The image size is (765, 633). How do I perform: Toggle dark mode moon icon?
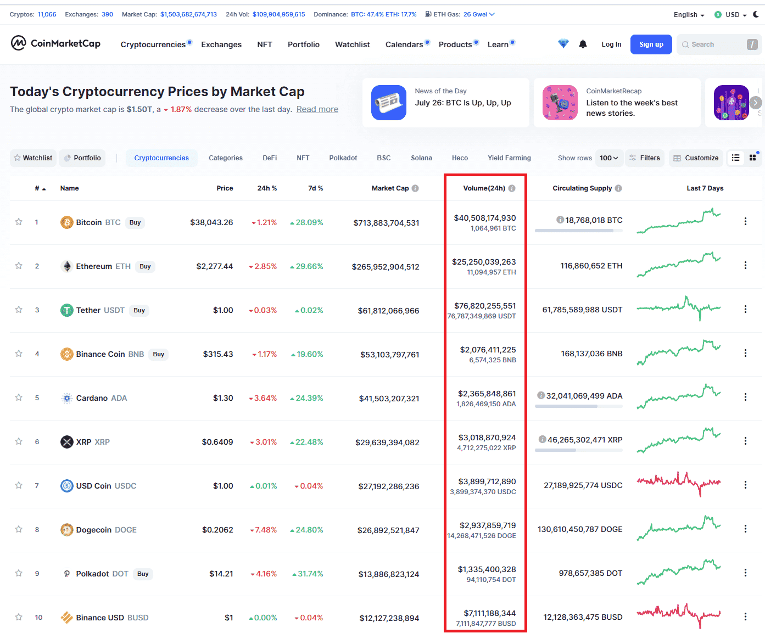click(x=756, y=14)
